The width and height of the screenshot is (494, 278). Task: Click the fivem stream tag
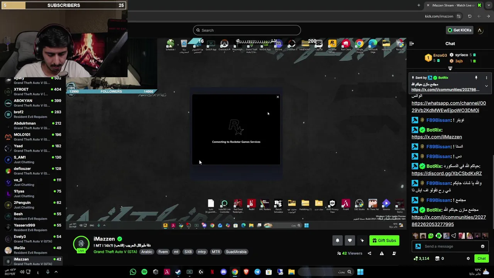[163, 252]
